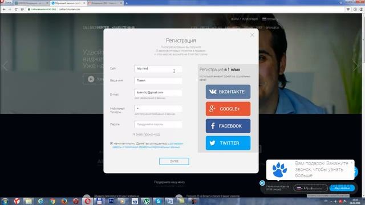This screenshot has height=205, width=365.
Task: Select the active CallbackHunter tab
Action: click(68, 3)
